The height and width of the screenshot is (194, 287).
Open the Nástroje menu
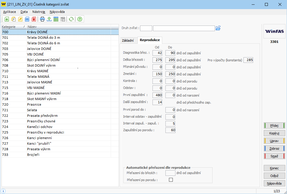(x=39, y=12)
